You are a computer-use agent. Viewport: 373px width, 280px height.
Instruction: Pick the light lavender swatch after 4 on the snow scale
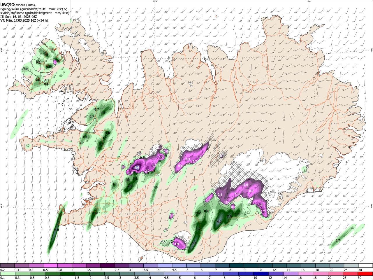pyautogui.click(x=165, y=266)
